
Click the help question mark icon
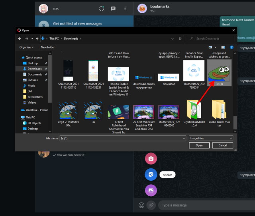tap(231, 47)
